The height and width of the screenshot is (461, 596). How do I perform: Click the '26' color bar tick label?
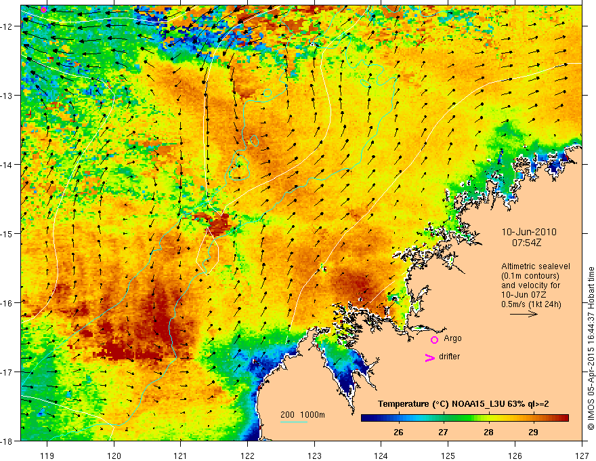coord(398,433)
